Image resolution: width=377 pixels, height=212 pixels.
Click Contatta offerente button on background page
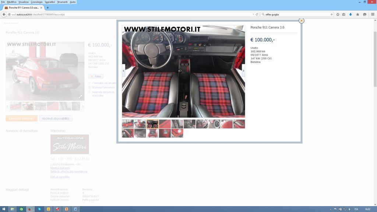click(22, 119)
